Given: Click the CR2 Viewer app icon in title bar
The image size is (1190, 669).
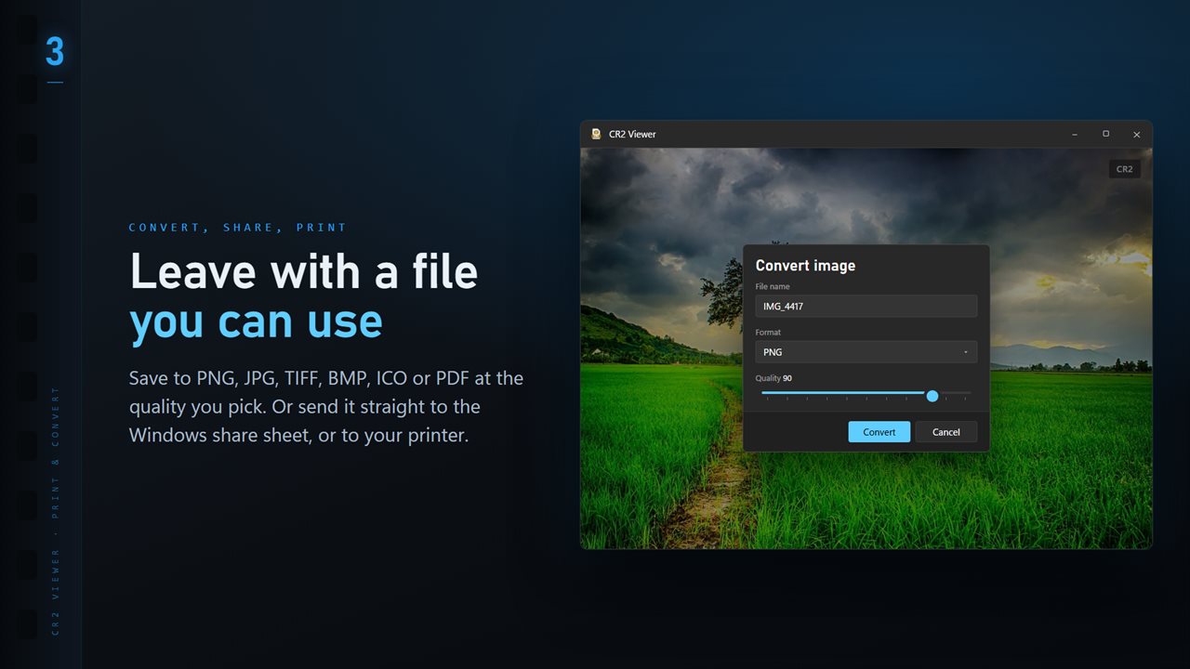Looking at the screenshot, I should point(596,134).
